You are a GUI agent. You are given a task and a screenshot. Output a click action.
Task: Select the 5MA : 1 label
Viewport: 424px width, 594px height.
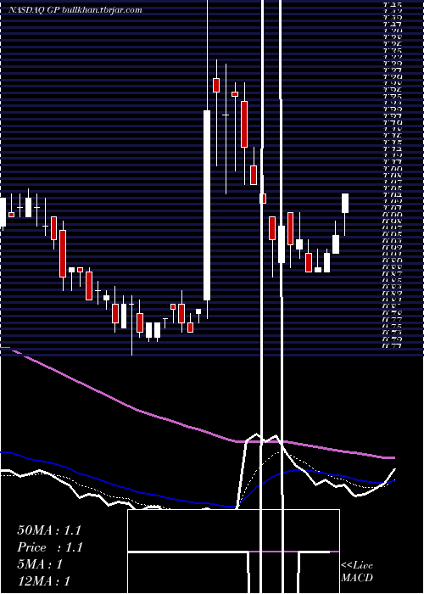tap(40, 564)
